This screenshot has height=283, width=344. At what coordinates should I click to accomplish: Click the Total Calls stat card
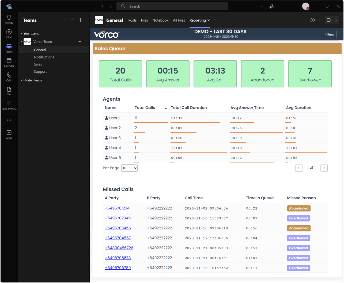tap(120, 74)
